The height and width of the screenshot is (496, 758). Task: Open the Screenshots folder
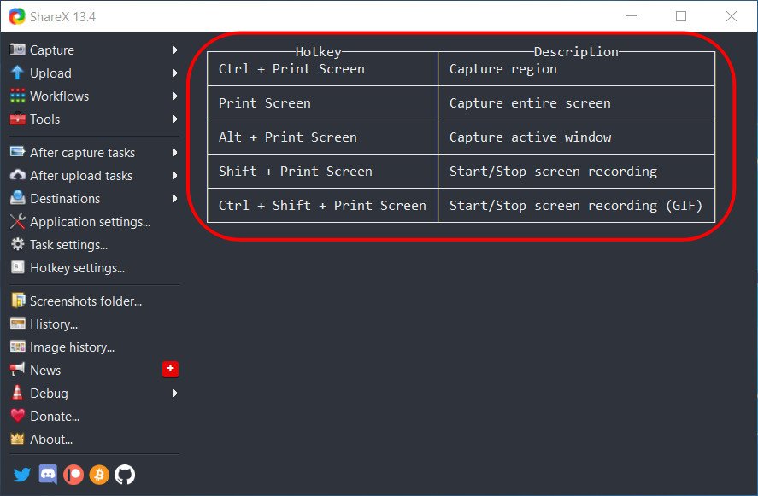click(85, 301)
